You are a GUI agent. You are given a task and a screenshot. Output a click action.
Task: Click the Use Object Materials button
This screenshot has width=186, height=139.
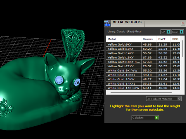164,99
